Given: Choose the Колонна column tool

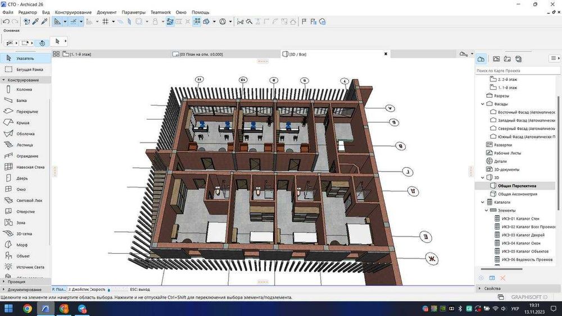Looking at the screenshot, I should 25,89.
